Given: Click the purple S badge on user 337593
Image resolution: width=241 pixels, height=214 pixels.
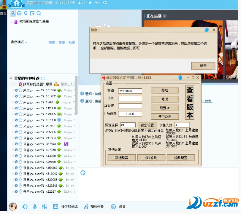Looking at the screenshot, I should coord(66,144).
